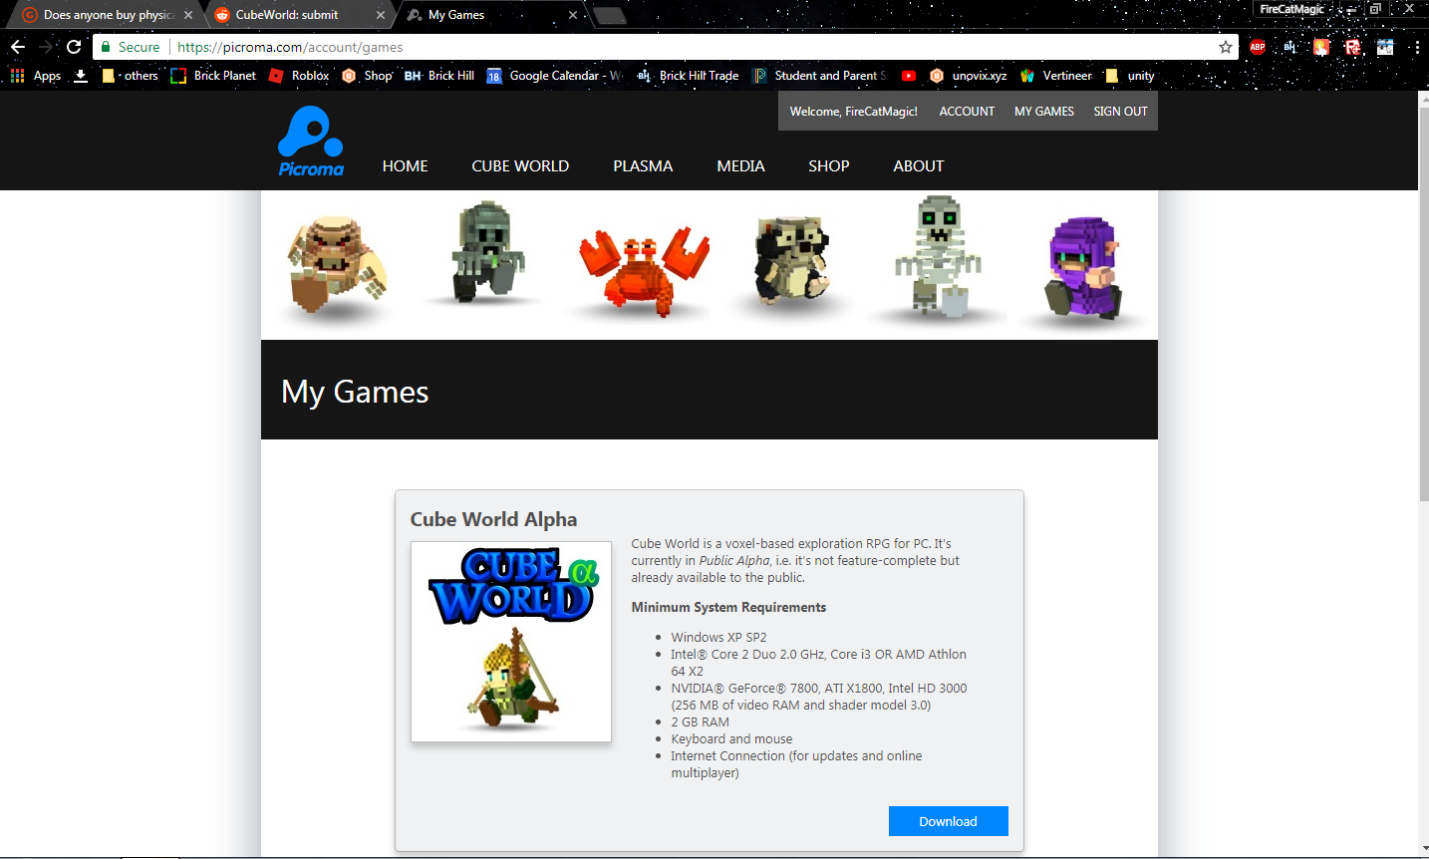
Task: Click the Brick Hill bookmark
Action: [x=439, y=75]
